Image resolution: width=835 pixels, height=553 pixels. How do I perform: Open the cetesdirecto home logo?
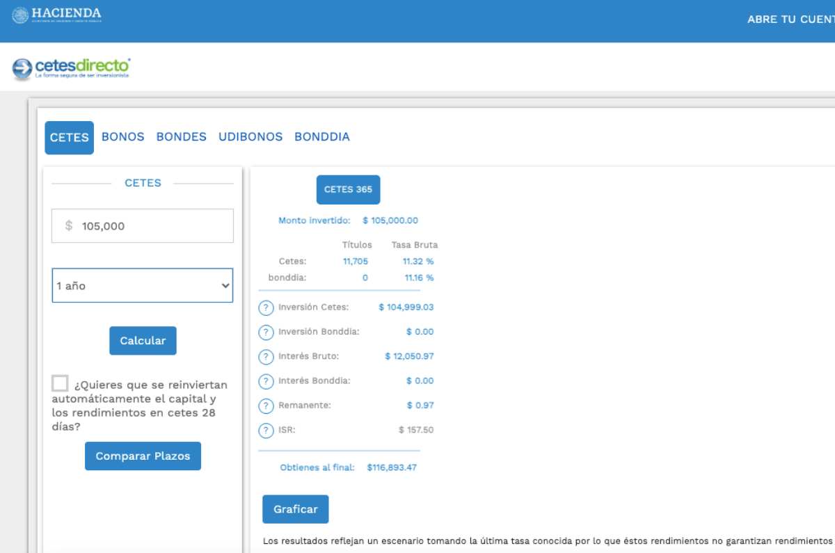click(72, 67)
